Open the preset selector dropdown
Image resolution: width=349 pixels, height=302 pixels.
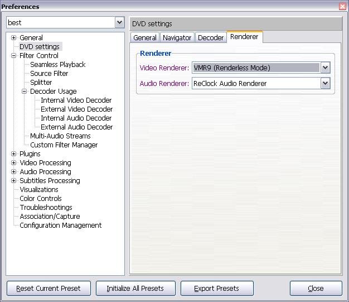point(119,23)
